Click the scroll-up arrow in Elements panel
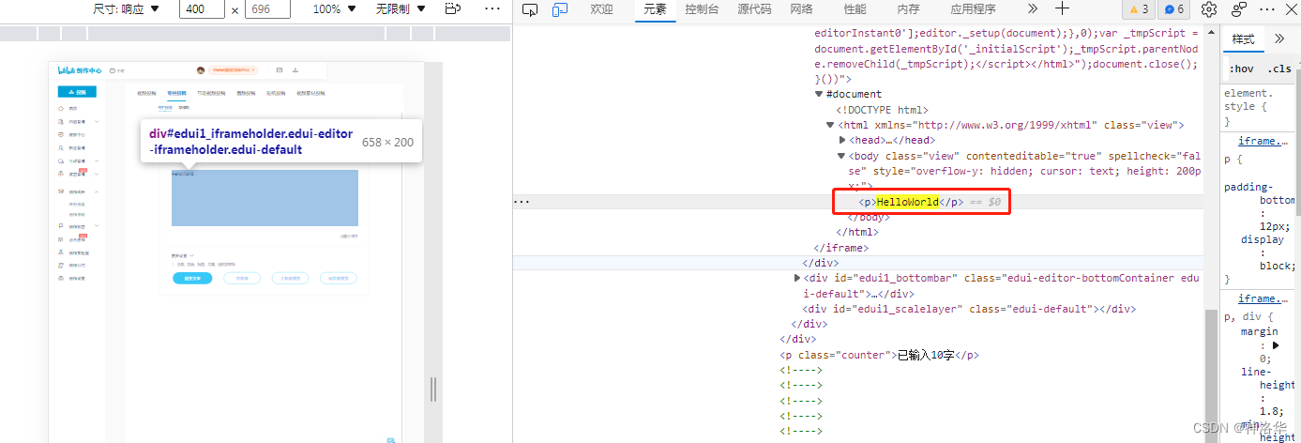This screenshot has height=443, width=1301. tap(1211, 34)
